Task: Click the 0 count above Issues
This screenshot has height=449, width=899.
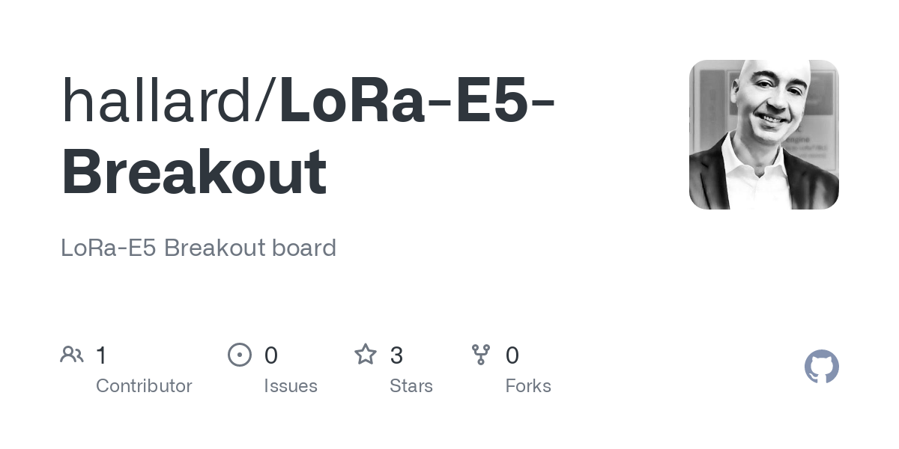Action: [x=271, y=355]
